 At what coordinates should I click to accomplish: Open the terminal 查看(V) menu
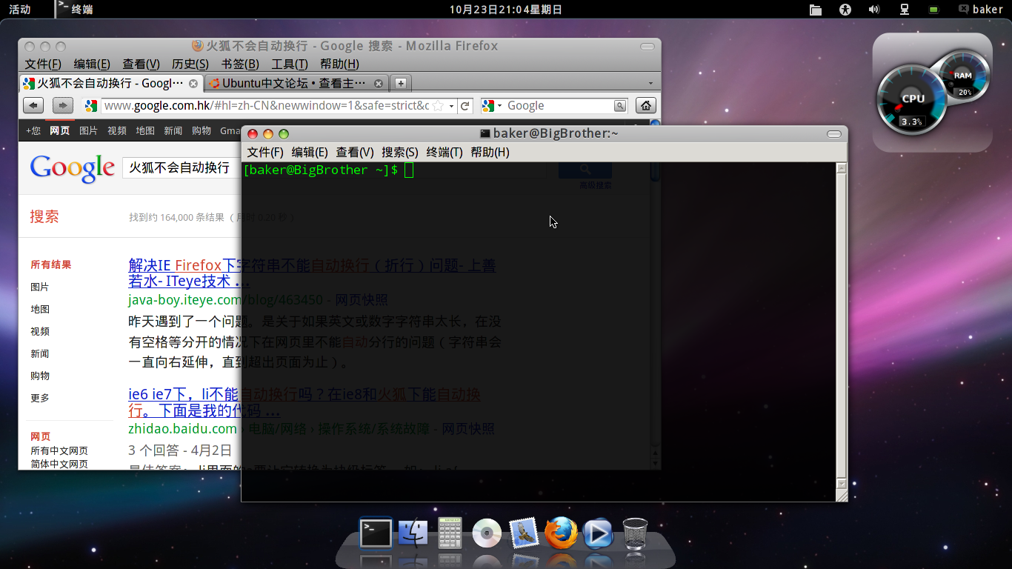click(x=355, y=152)
